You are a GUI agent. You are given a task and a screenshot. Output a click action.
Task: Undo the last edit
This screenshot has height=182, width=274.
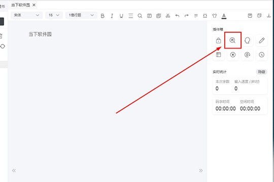[178, 16]
